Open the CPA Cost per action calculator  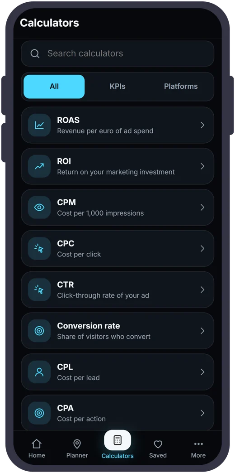(117, 413)
